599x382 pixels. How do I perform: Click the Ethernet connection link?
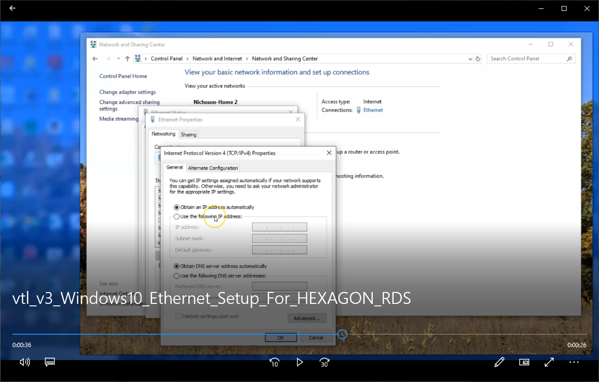click(x=373, y=110)
